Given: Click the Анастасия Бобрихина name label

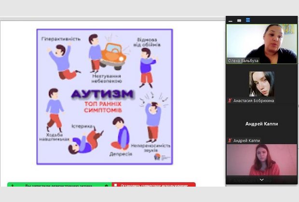Looking at the screenshot, I should click(254, 101).
